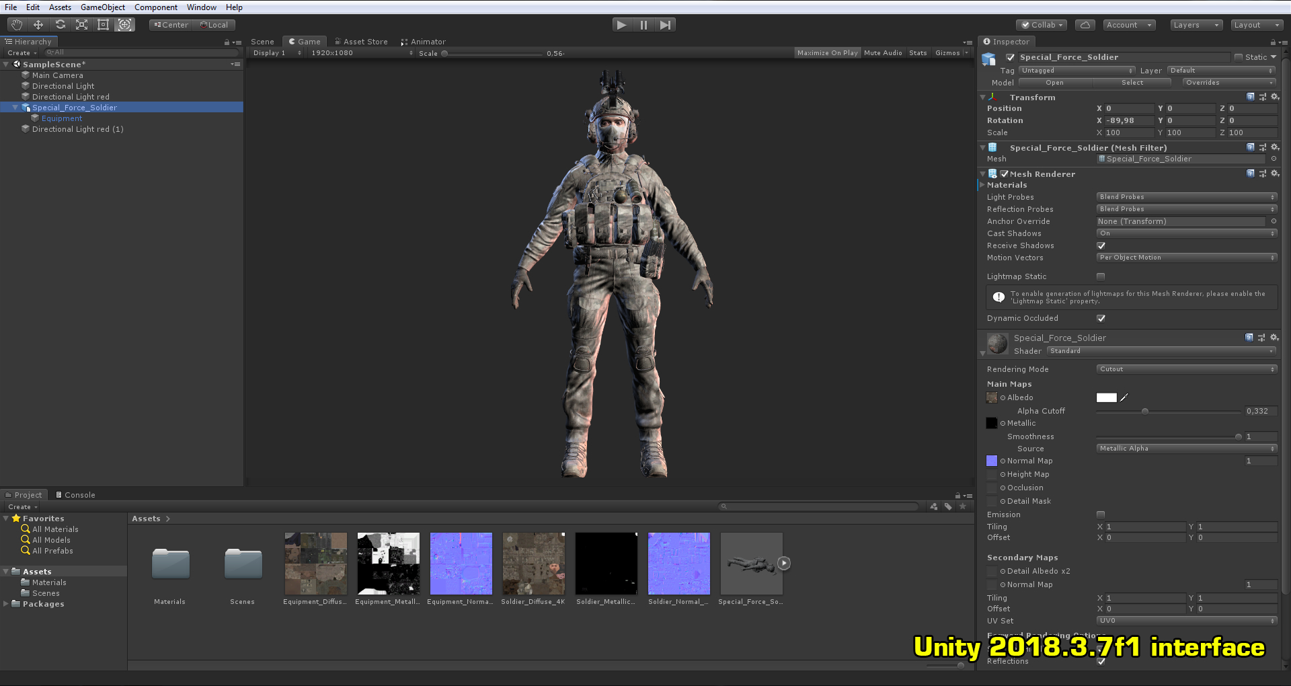Open Unity Cloud services via the cloud icon

coord(1085,24)
